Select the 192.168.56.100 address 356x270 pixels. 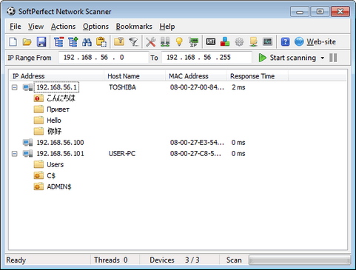pos(60,142)
